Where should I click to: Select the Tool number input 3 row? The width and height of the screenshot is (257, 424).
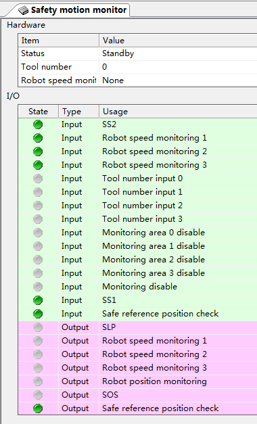[x=137, y=219]
